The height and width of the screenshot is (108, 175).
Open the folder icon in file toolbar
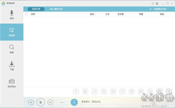coord(160,91)
